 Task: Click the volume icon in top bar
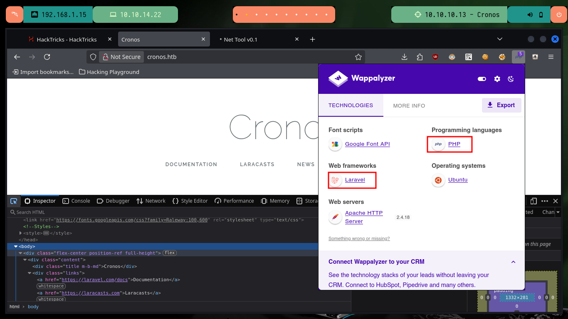pyautogui.click(x=530, y=15)
